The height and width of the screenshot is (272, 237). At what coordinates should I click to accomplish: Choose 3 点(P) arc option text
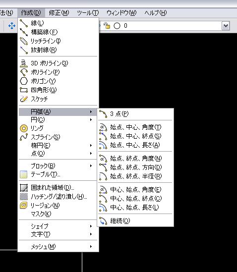click(x=119, y=114)
